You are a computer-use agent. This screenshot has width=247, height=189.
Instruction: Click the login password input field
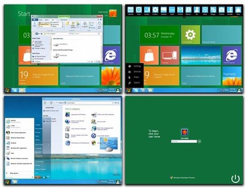184,141
